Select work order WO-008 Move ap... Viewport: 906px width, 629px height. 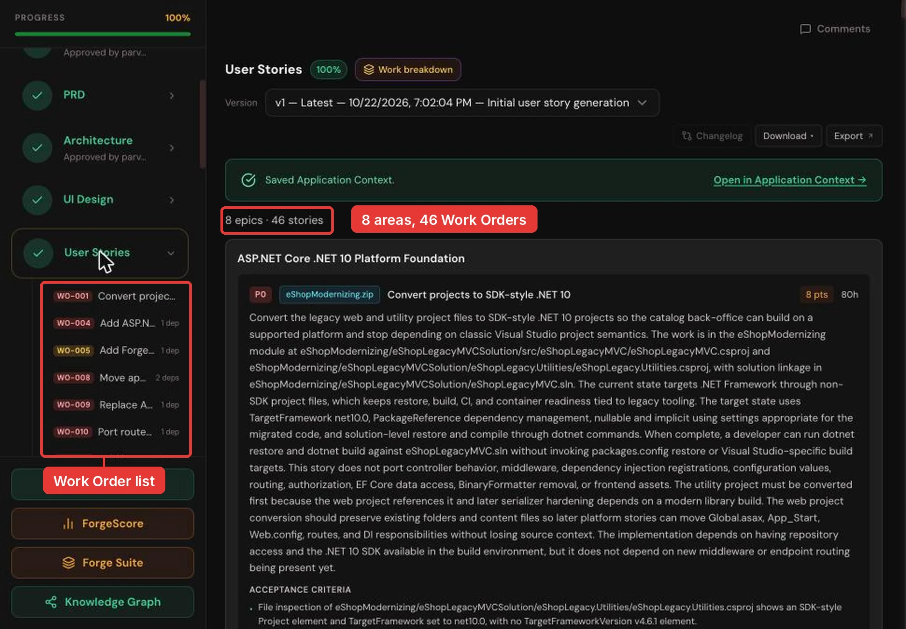tap(116, 377)
